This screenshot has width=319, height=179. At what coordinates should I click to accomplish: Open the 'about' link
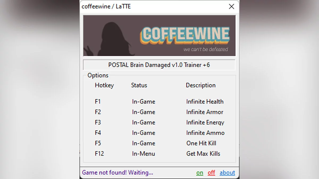tap(227, 173)
